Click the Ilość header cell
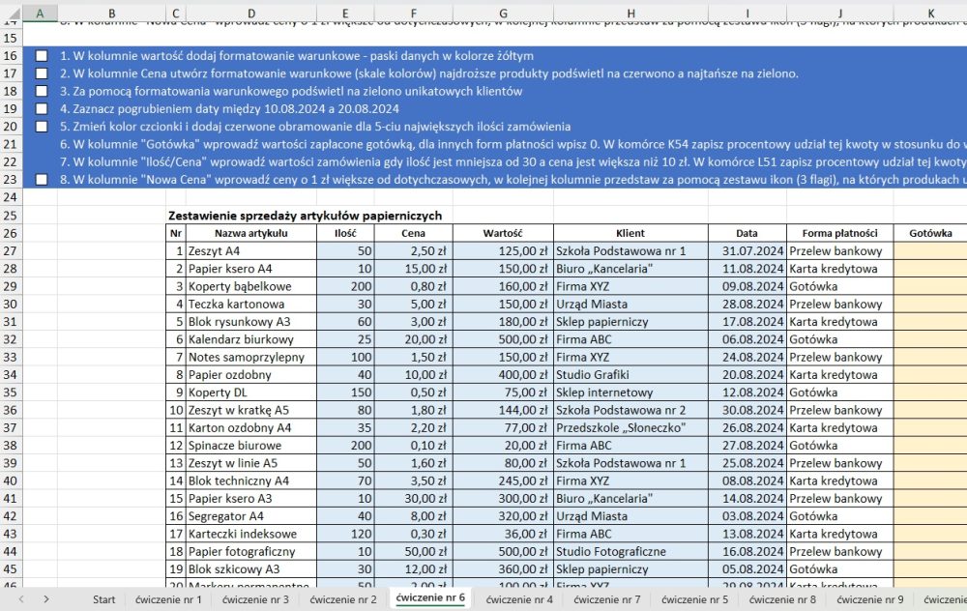Viewport: 967px width, 611px height. 345,233
